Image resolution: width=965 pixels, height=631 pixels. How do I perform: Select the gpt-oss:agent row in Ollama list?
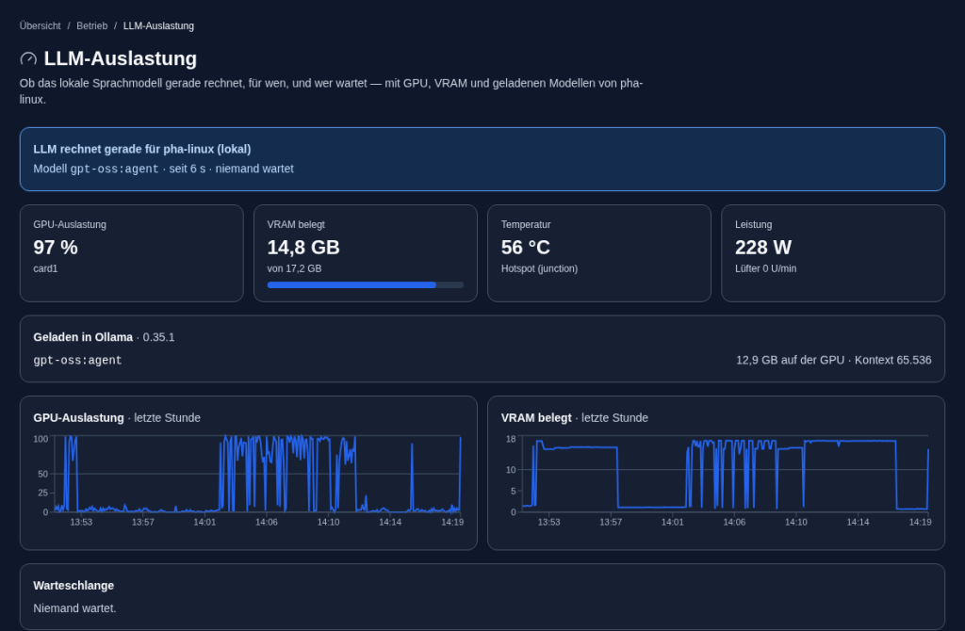pos(482,361)
